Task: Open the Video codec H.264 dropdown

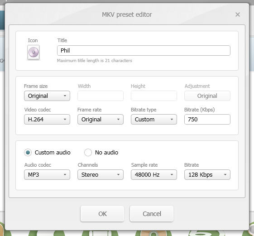Action: coord(47,120)
